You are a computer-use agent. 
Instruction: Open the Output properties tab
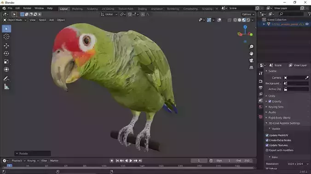coord(260,87)
